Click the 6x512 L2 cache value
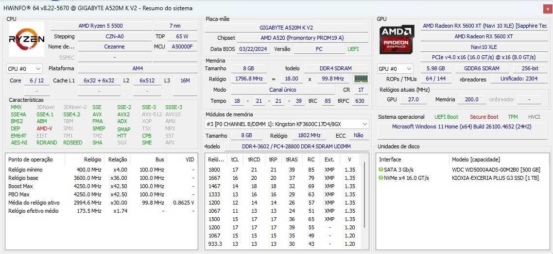 point(147,80)
